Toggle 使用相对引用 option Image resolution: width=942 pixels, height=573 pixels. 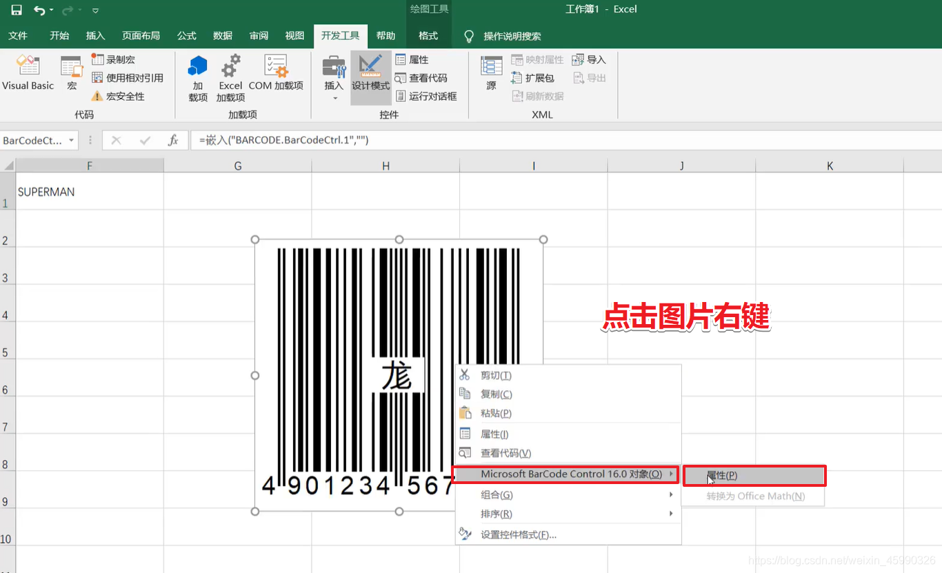point(128,78)
